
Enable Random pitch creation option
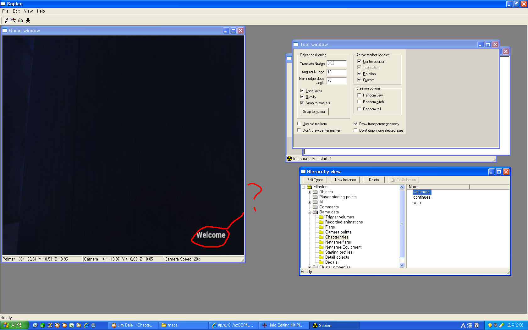point(359,102)
